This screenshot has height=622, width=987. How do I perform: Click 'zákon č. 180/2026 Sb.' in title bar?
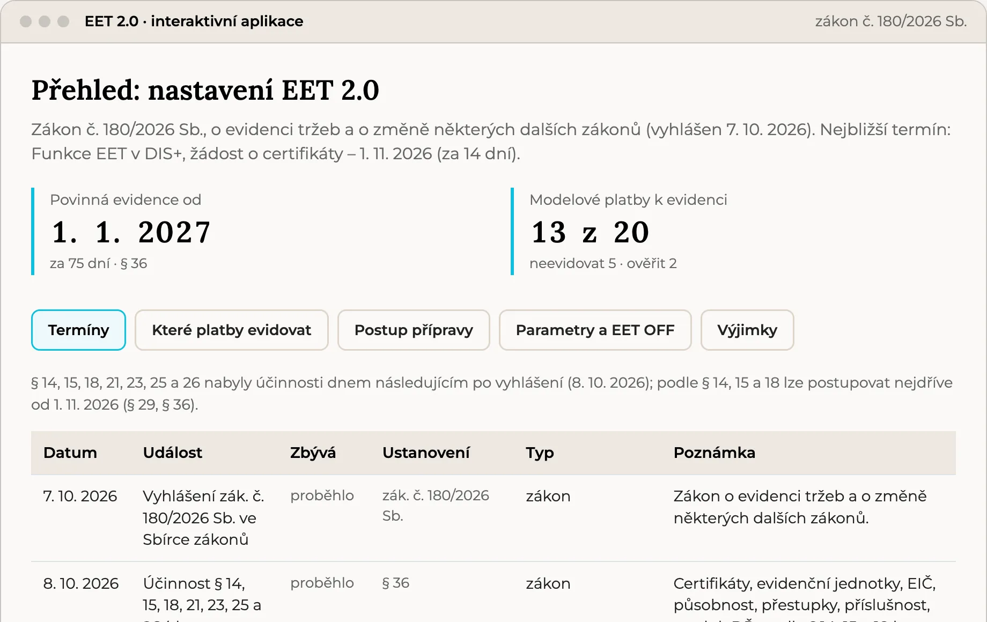pyautogui.click(x=891, y=21)
